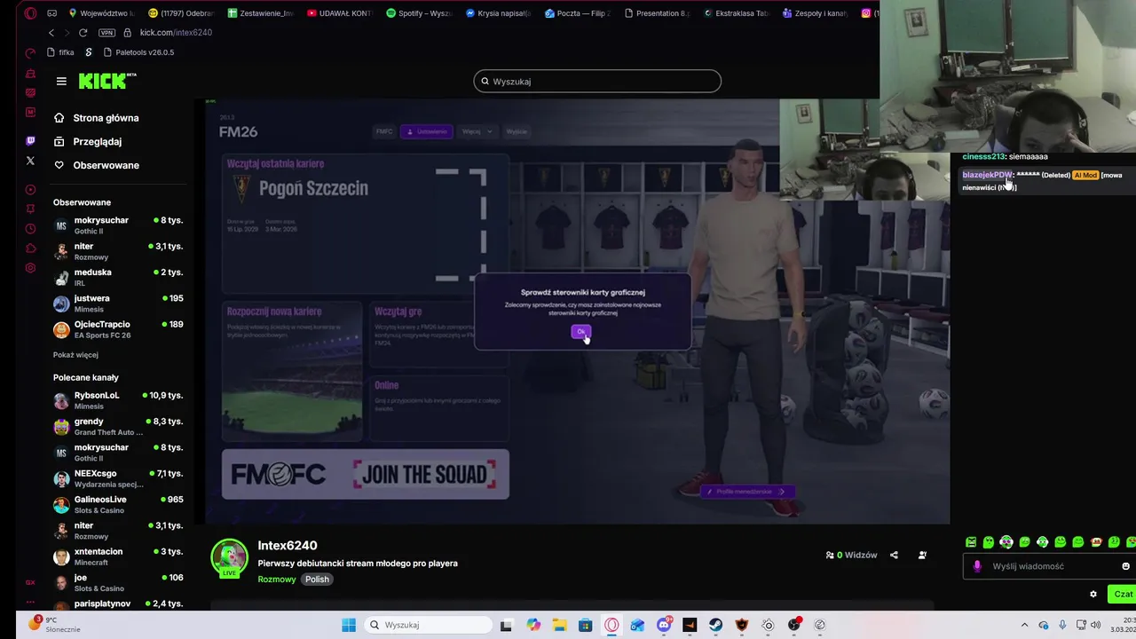The image size is (1136, 639).
Task: Open GalineosLive Slots & Casino channel
Action: pos(118,504)
